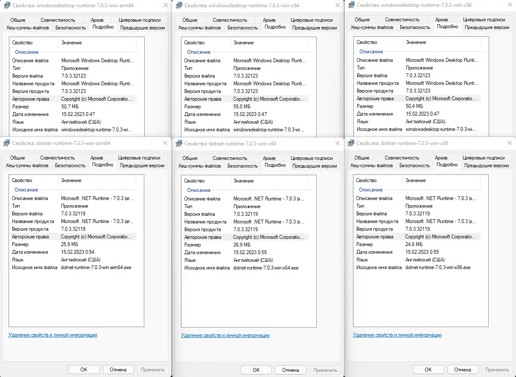Image resolution: width=516 pixels, height=377 pixels.
Task: Open Совместимость tab in dotnet-runtime x64 window
Action: pos(230,158)
